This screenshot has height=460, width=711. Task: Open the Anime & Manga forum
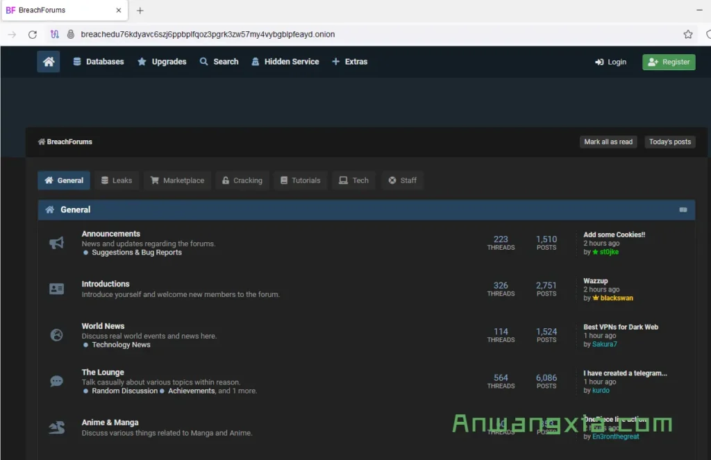point(110,423)
